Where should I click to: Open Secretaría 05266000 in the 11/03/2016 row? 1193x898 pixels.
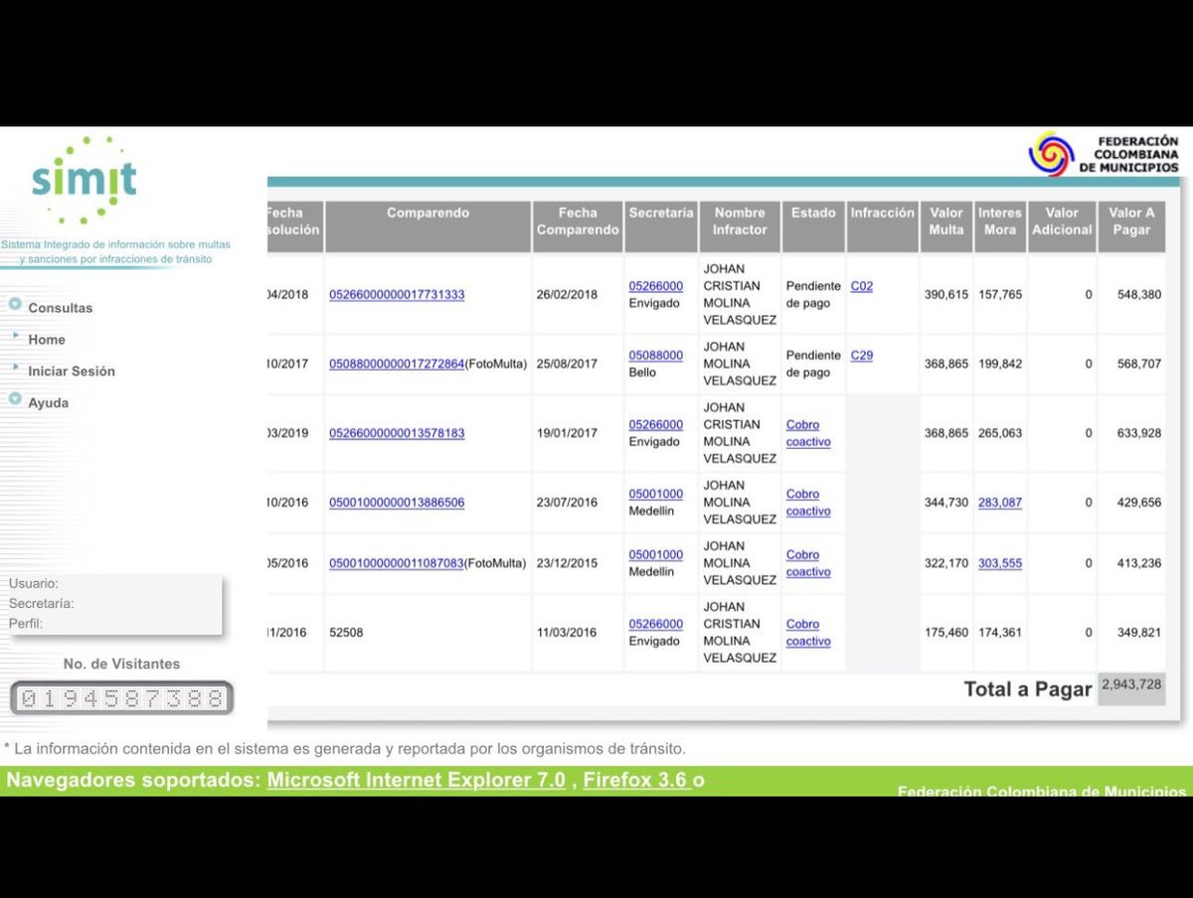pos(656,624)
